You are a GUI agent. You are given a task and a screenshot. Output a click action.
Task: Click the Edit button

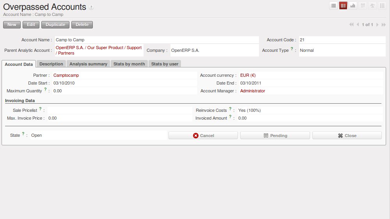[x=31, y=25]
